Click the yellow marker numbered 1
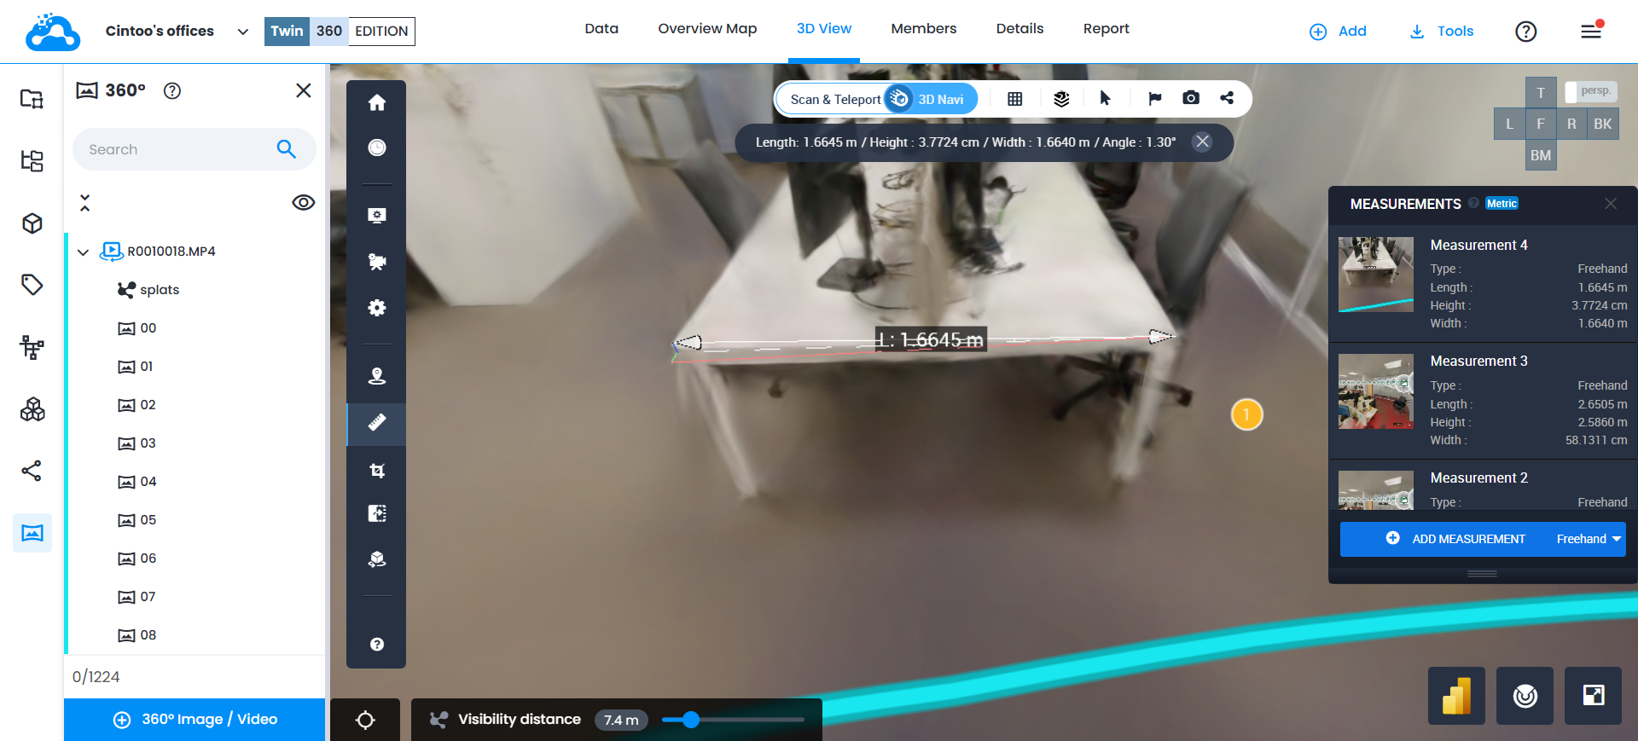 click(1246, 415)
